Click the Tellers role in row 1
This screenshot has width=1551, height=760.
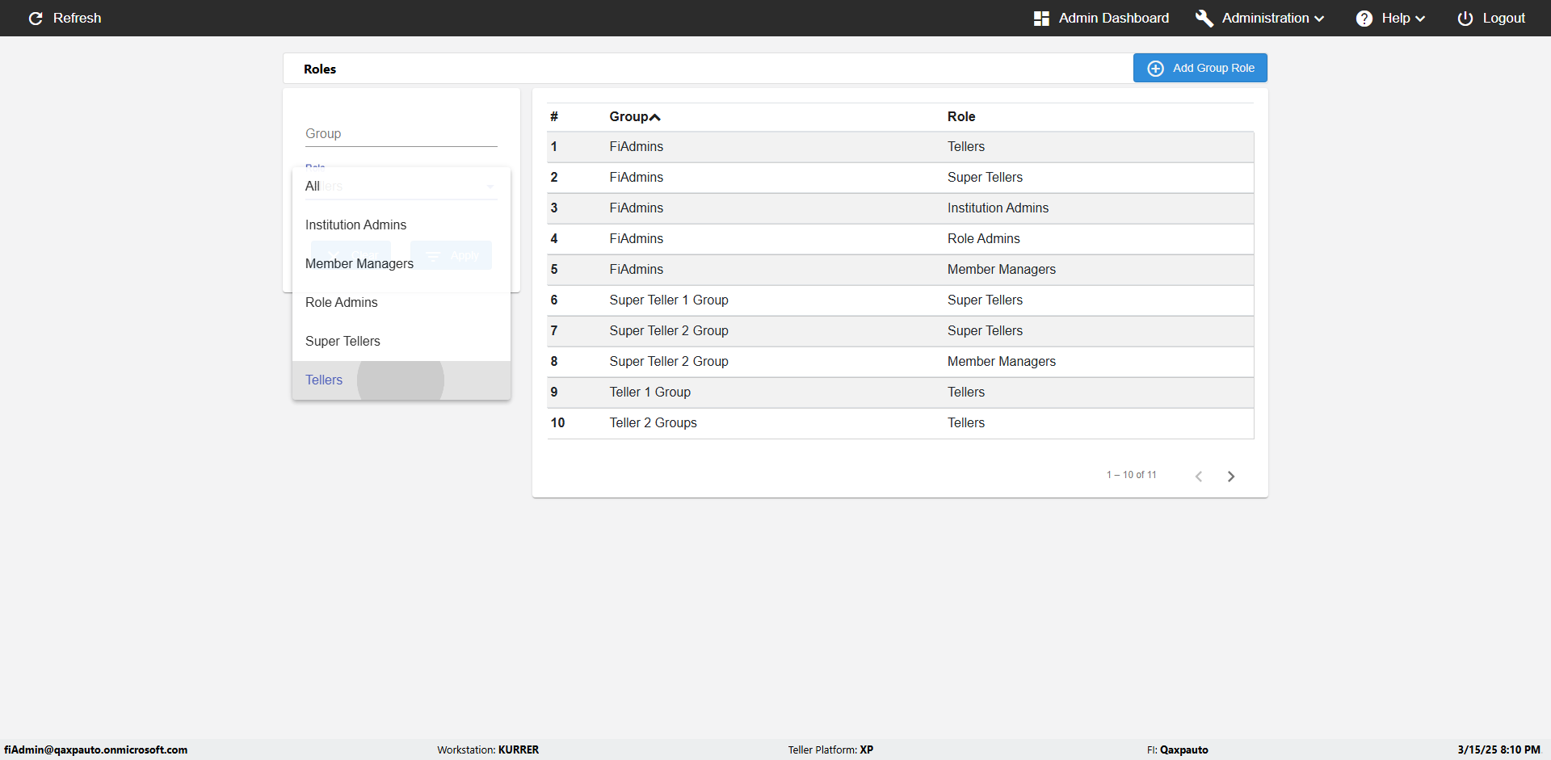[x=966, y=147]
